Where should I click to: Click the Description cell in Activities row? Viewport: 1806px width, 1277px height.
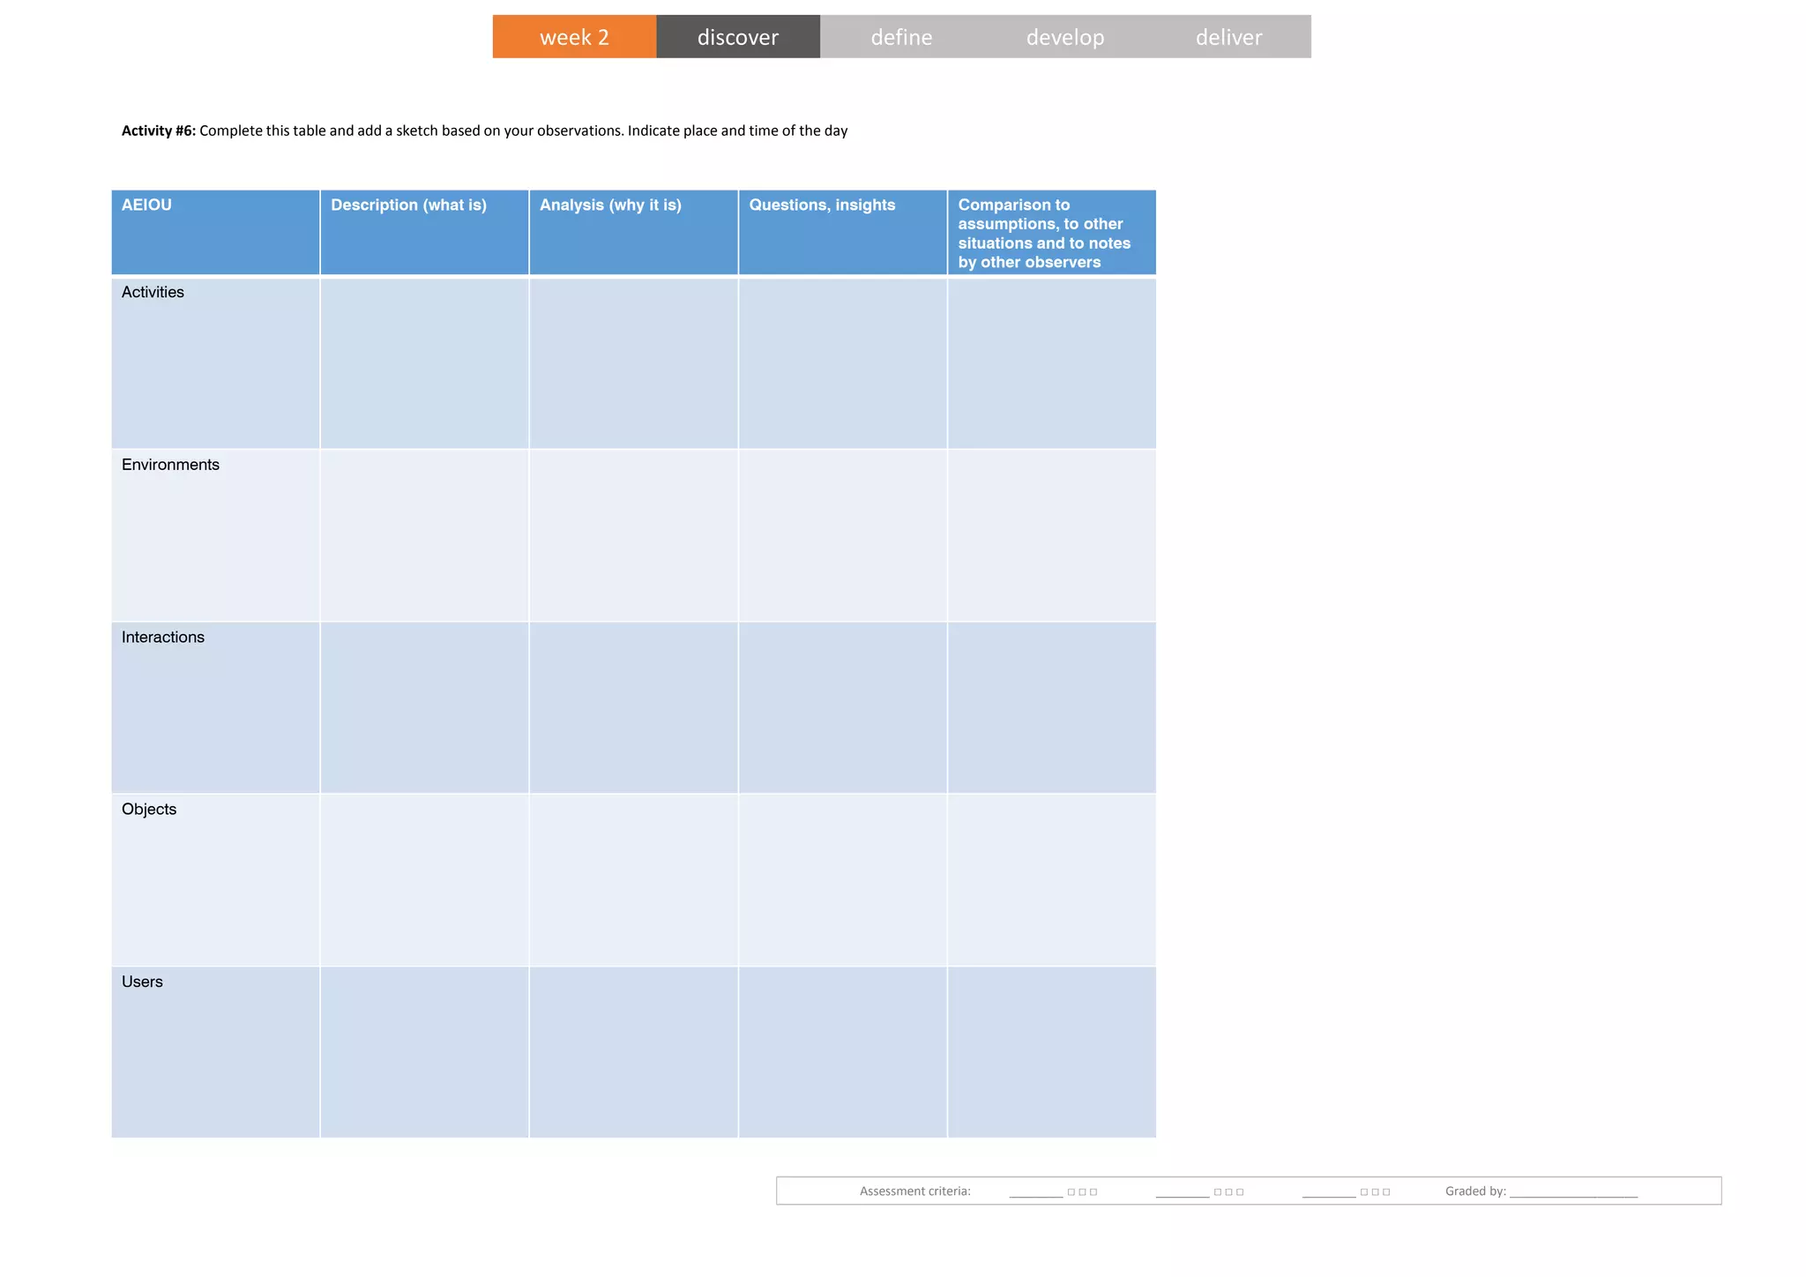(x=424, y=363)
